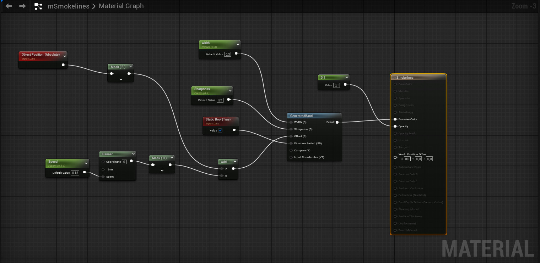The width and height of the screenshot is (540, 263).
Task: Collapse the upper Mask (R) node header chevron
Action: coord(131,67)
